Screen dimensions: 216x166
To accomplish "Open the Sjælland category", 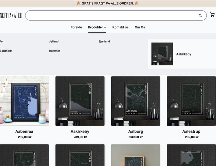I will click(104, 41).
